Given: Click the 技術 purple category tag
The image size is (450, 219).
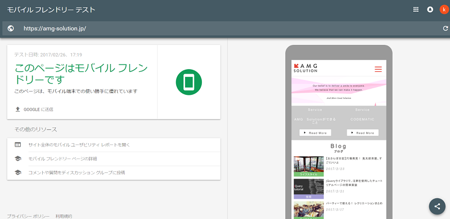Looking at the screenshot, I should pyautogui.click(x=308, y=197).
